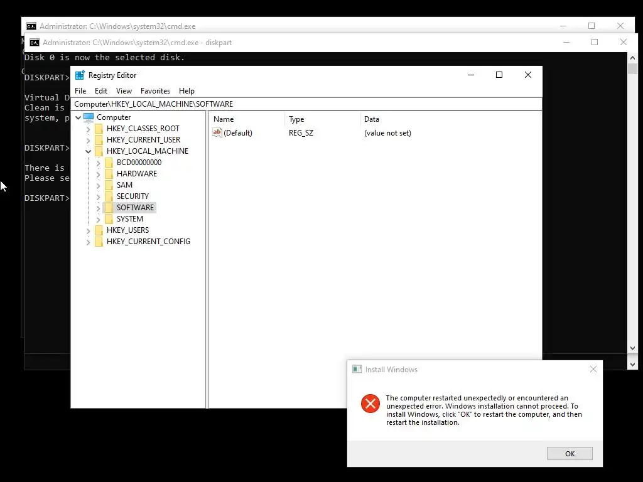643x482 pixels.
Task: Click the HKEY_USERS folder icon
Action: (99, 230)
